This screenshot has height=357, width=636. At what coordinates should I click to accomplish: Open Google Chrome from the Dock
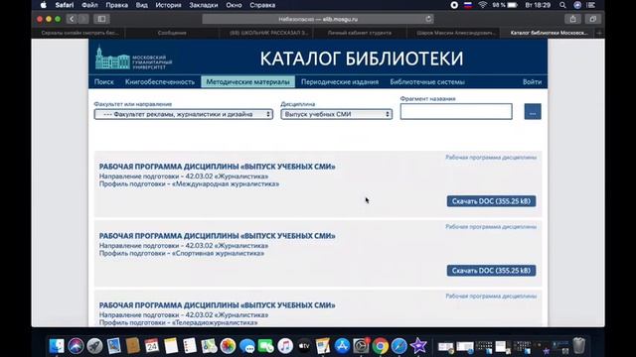click(x=381, y=346)
